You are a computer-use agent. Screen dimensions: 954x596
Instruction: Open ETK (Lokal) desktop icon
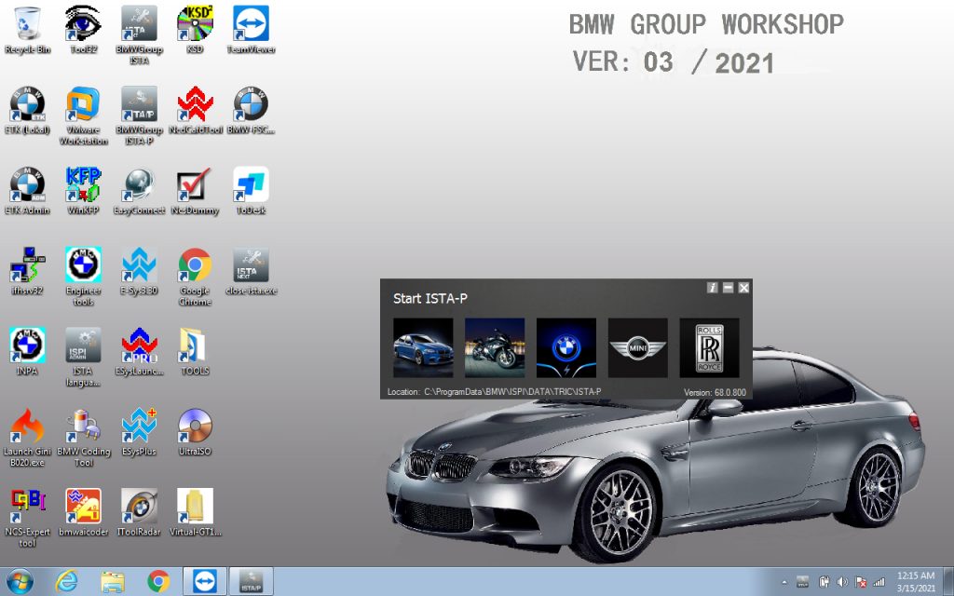[27, 111]
